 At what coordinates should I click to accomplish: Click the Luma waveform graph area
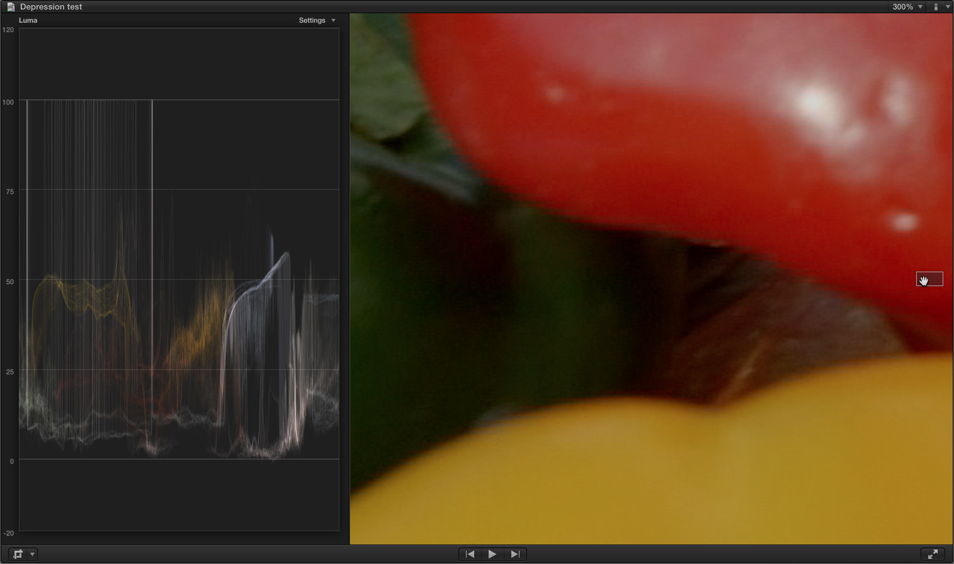click(179, 279)
